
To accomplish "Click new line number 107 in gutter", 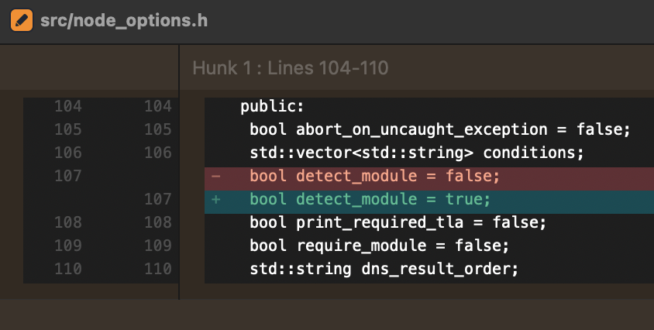I will (157, 200).
